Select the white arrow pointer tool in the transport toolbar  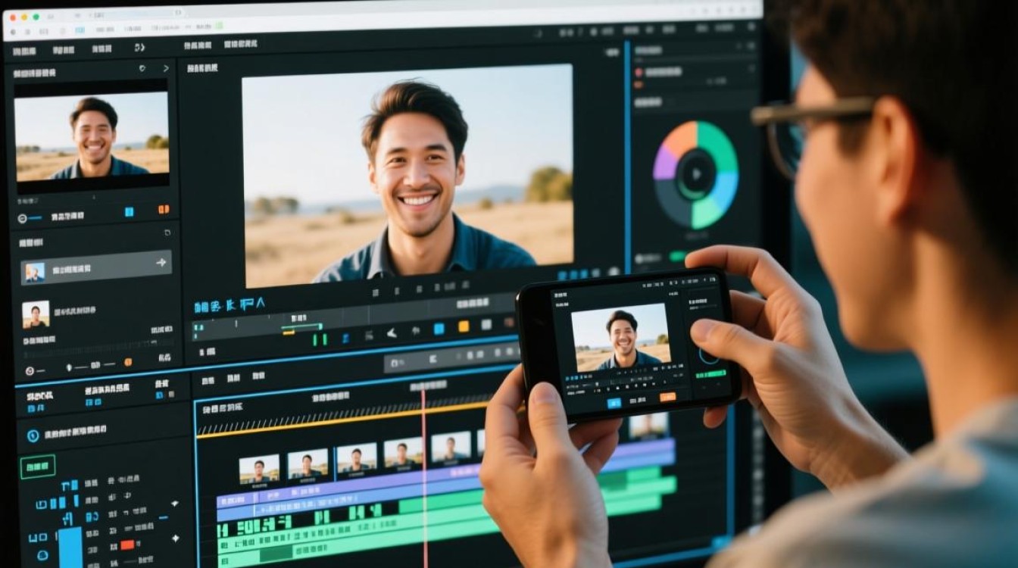coord(392,332)
